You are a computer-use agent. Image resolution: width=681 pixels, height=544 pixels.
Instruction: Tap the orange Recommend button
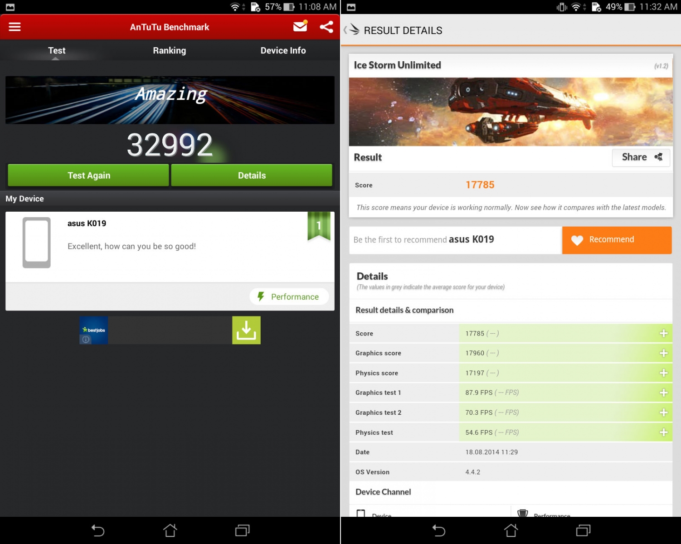click(x=617, y=240)
